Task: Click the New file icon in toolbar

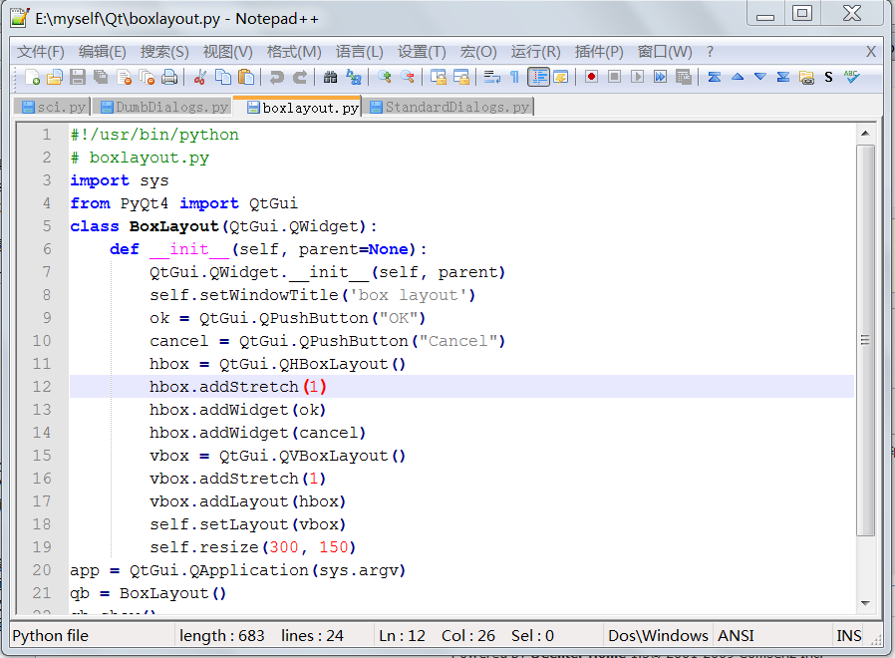Action: (33, 77)
